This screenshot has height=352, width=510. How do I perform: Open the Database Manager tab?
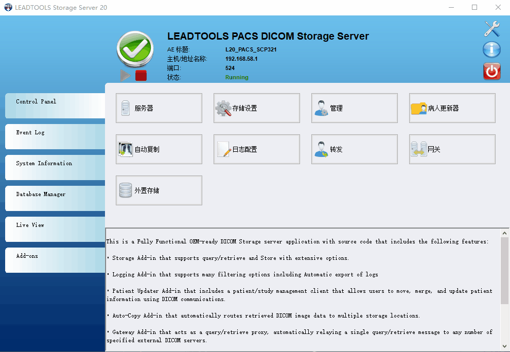55,198
